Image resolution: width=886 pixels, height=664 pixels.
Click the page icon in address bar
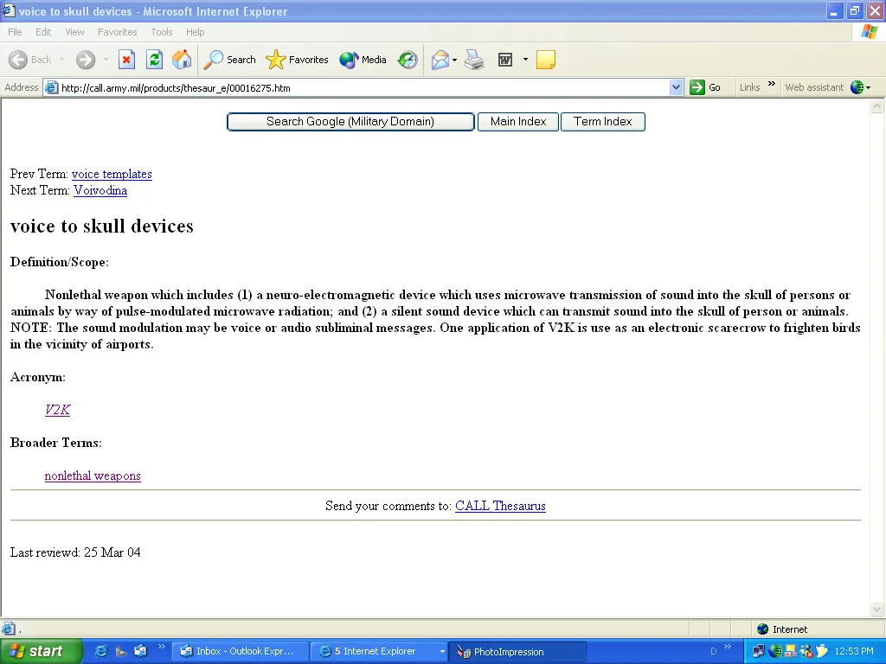51,87
